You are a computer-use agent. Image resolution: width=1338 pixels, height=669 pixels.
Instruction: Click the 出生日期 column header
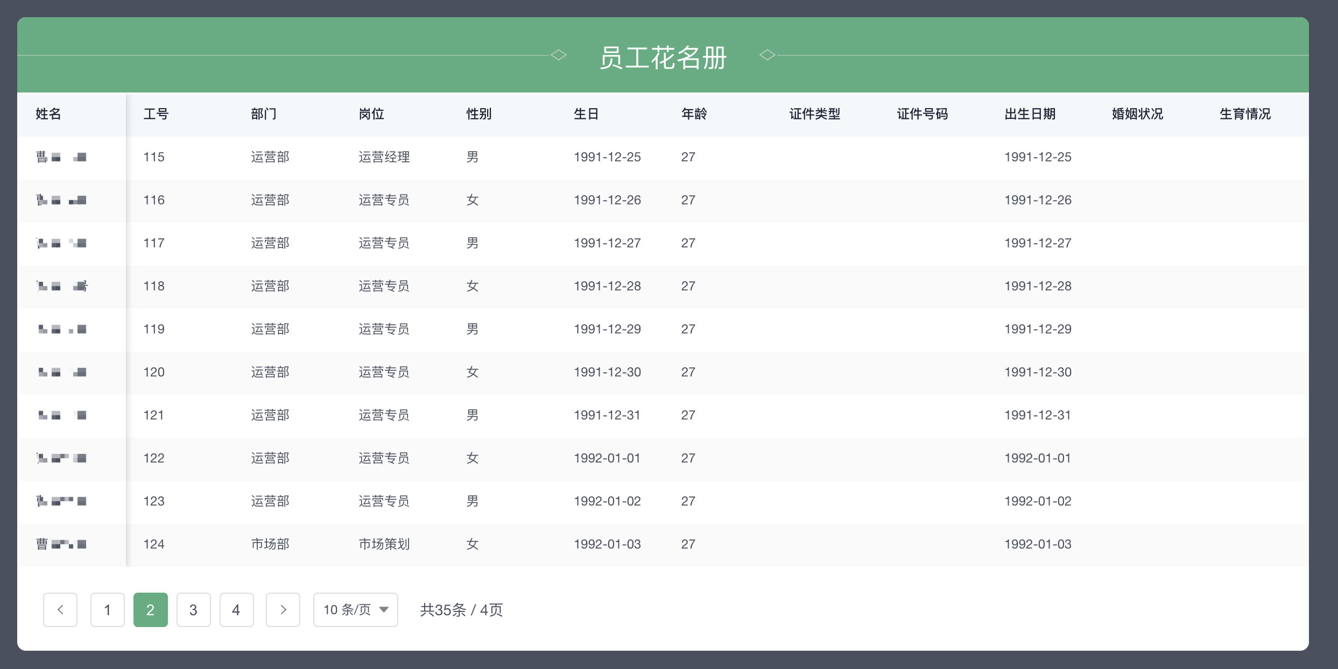pyautogui.click(x=1030, y=114)
